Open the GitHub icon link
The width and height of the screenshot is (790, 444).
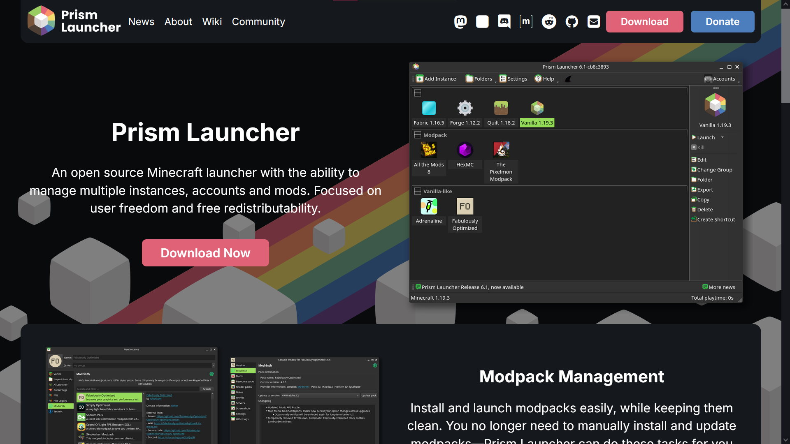pos(572,22)
